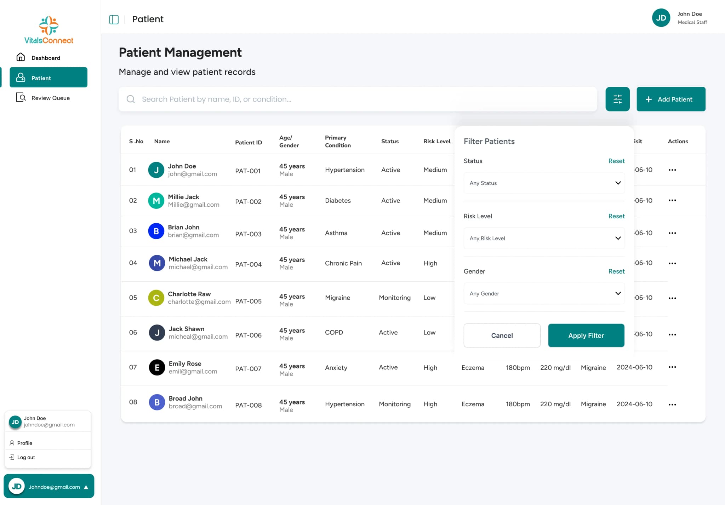This screenshot has width=725, height=505.
Task: Click Jack Shawn patient name
Action: click(187, 329)
